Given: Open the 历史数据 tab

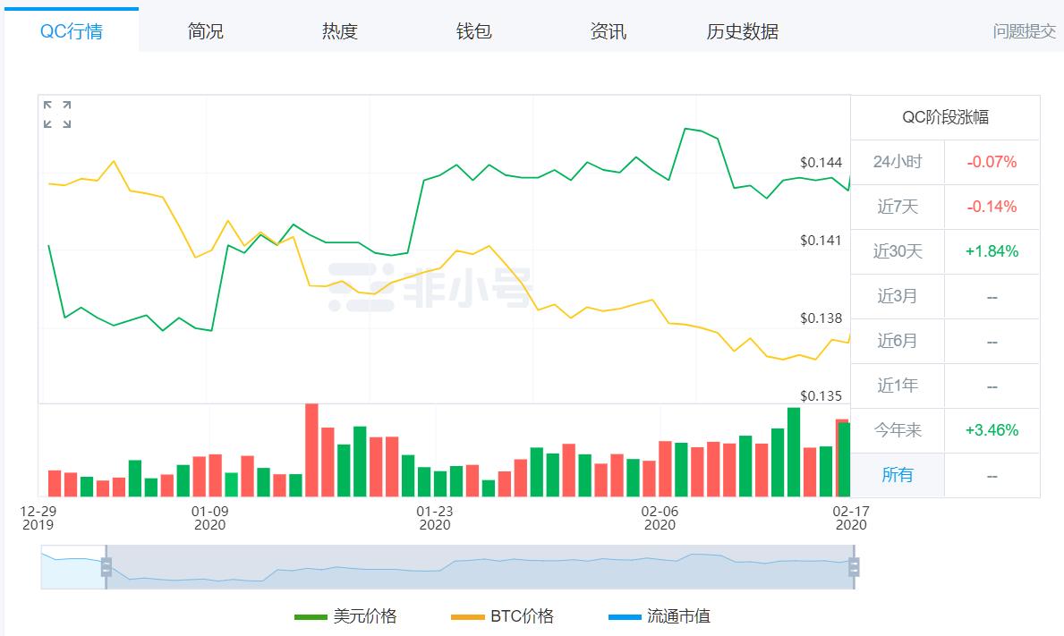Looking at the screenshot, I should pyautogui.click(x=743, y=31).
